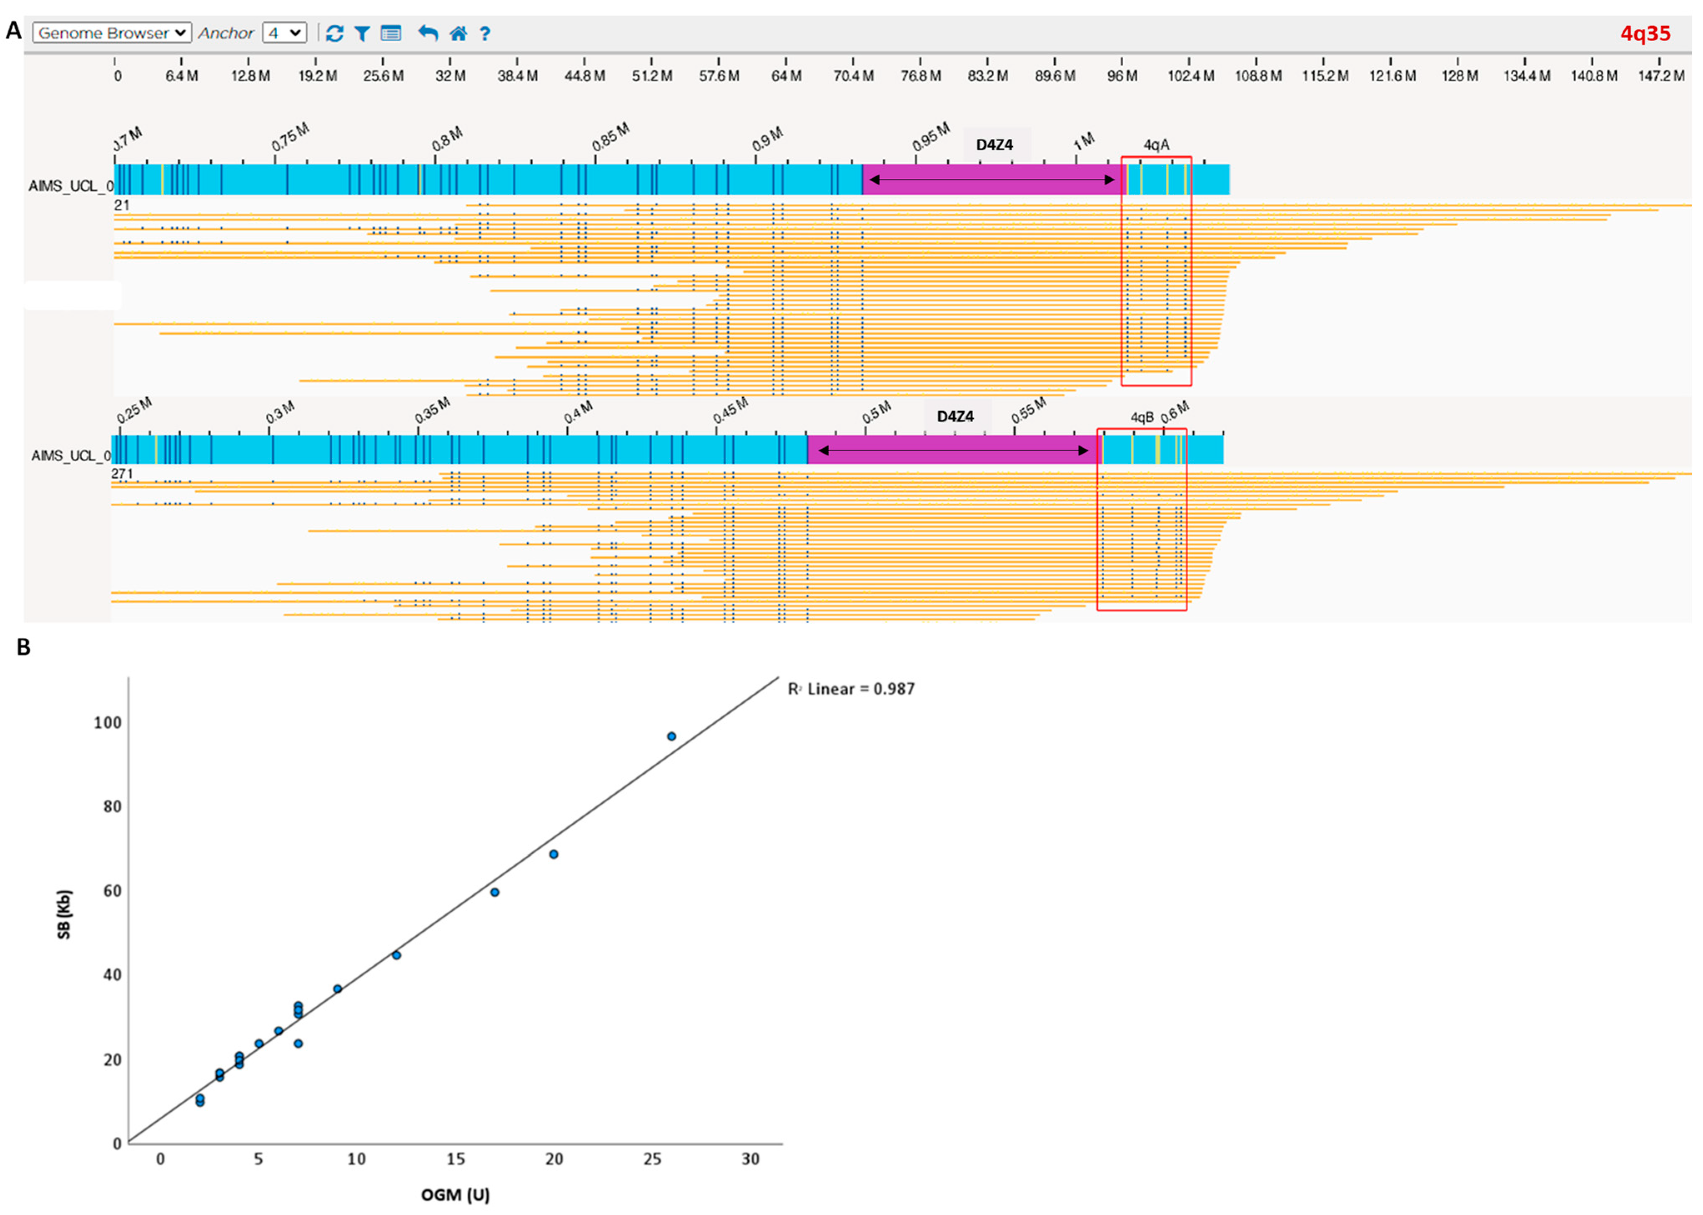The height and width of the screenshot is (1215, 1703).
Task: Open the filter funnel icon
Action: [362, 33]
